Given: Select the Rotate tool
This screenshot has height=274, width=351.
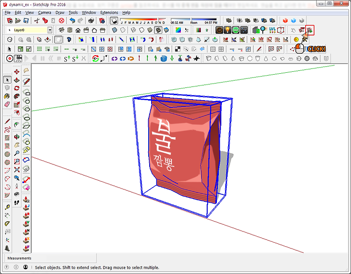Looking at the screenshot, I should pyautogui.click(x=17, y=88).
